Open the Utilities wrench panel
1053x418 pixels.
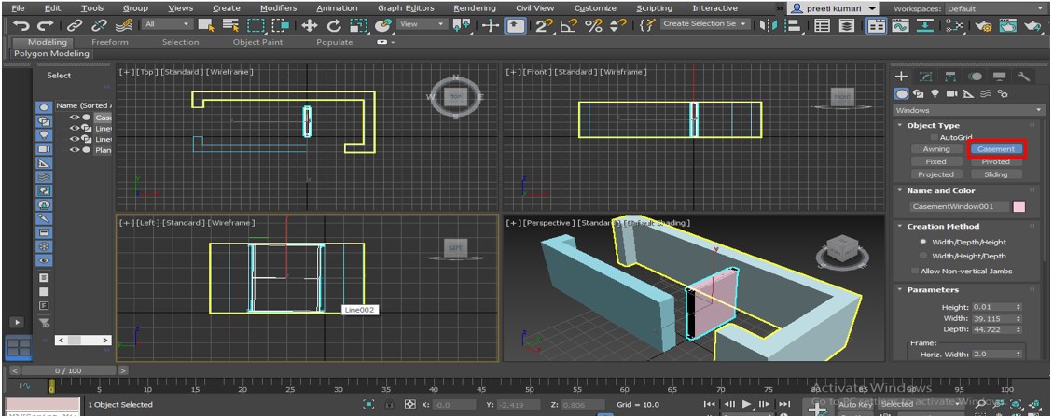coord(1023,77)
